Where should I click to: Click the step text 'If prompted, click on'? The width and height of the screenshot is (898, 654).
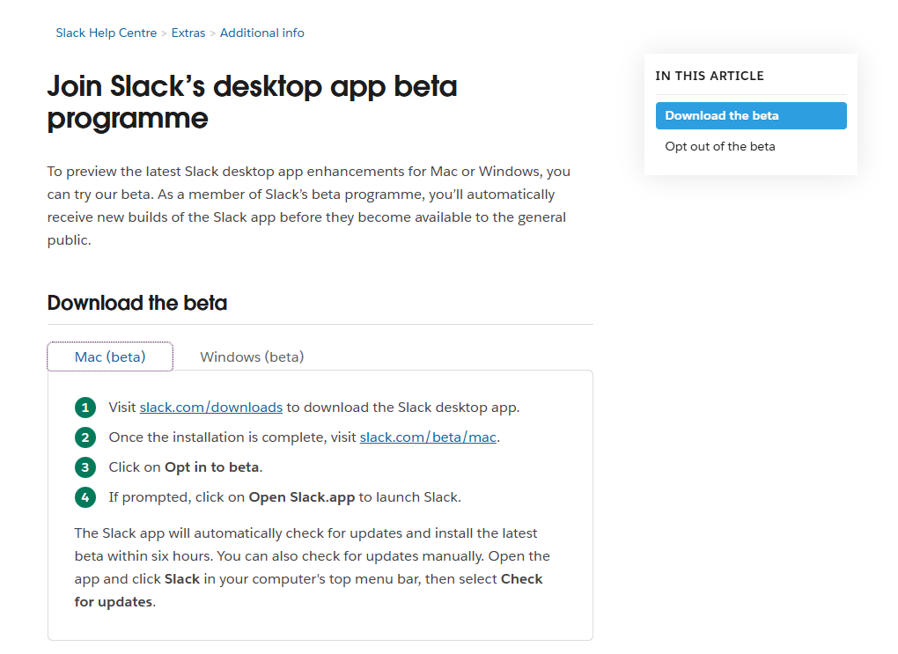pyautogui.click(x=177, y=497)
